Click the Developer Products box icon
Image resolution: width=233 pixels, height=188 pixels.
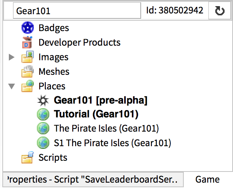(x=27, y=43)
